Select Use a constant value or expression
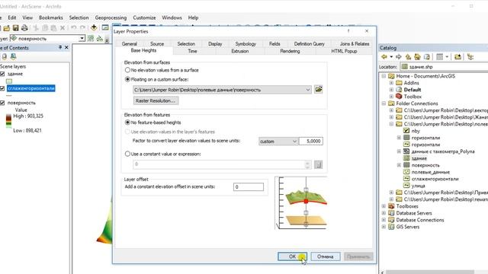488x274 pixels. [127, 154]
